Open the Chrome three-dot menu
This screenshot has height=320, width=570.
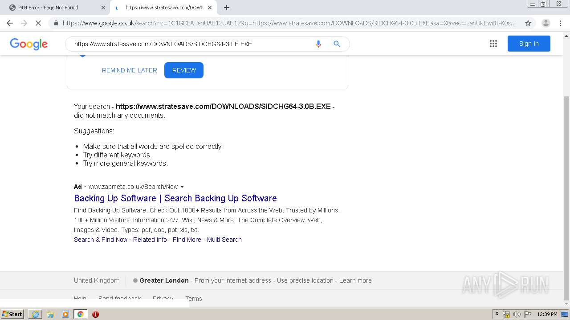(x=560, y=23)
